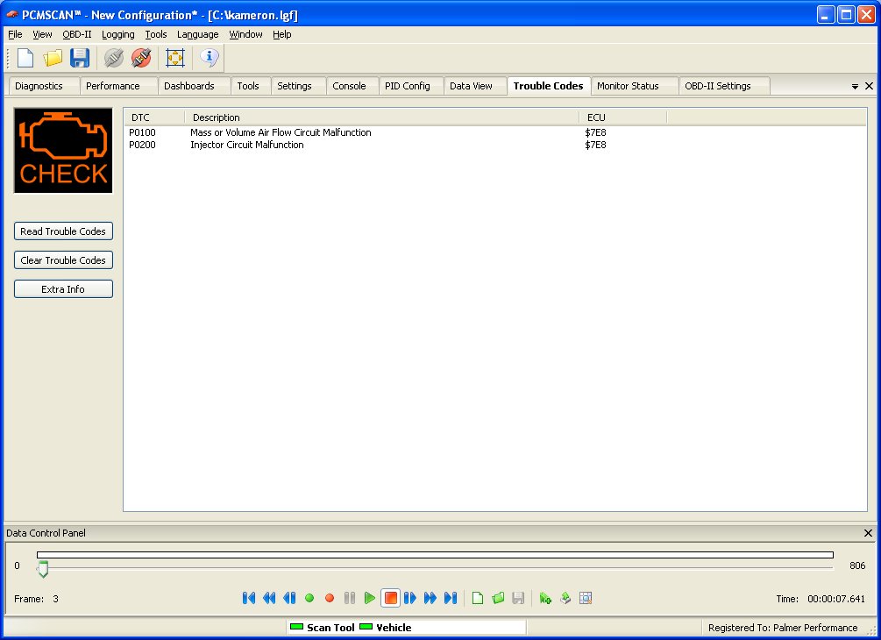881x640 pixels.
Task: Create new log file in Data Control Panel
Action: pos(478,598)
